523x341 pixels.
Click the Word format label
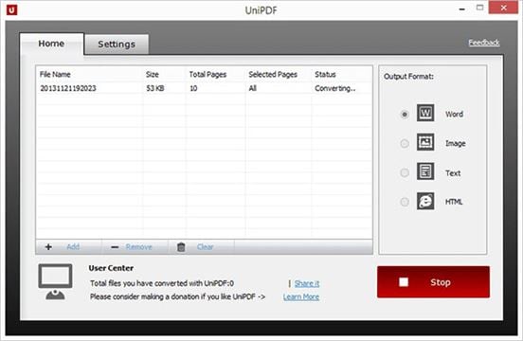point(454,114)
